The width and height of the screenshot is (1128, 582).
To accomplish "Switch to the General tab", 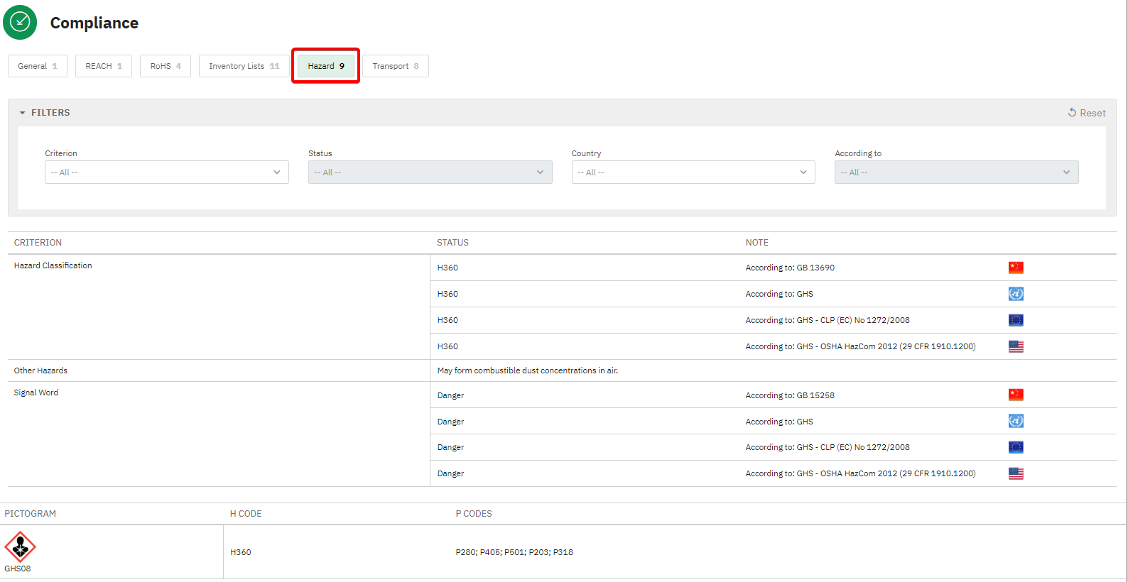I will [38, 66].
